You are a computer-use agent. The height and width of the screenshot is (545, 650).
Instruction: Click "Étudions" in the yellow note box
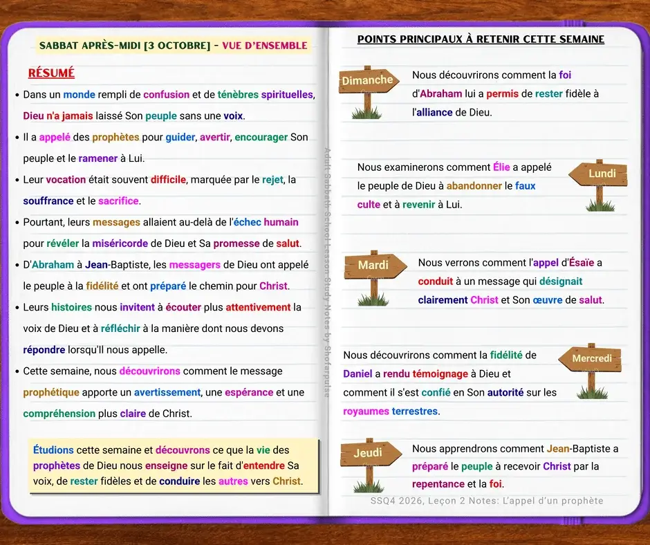53,450
